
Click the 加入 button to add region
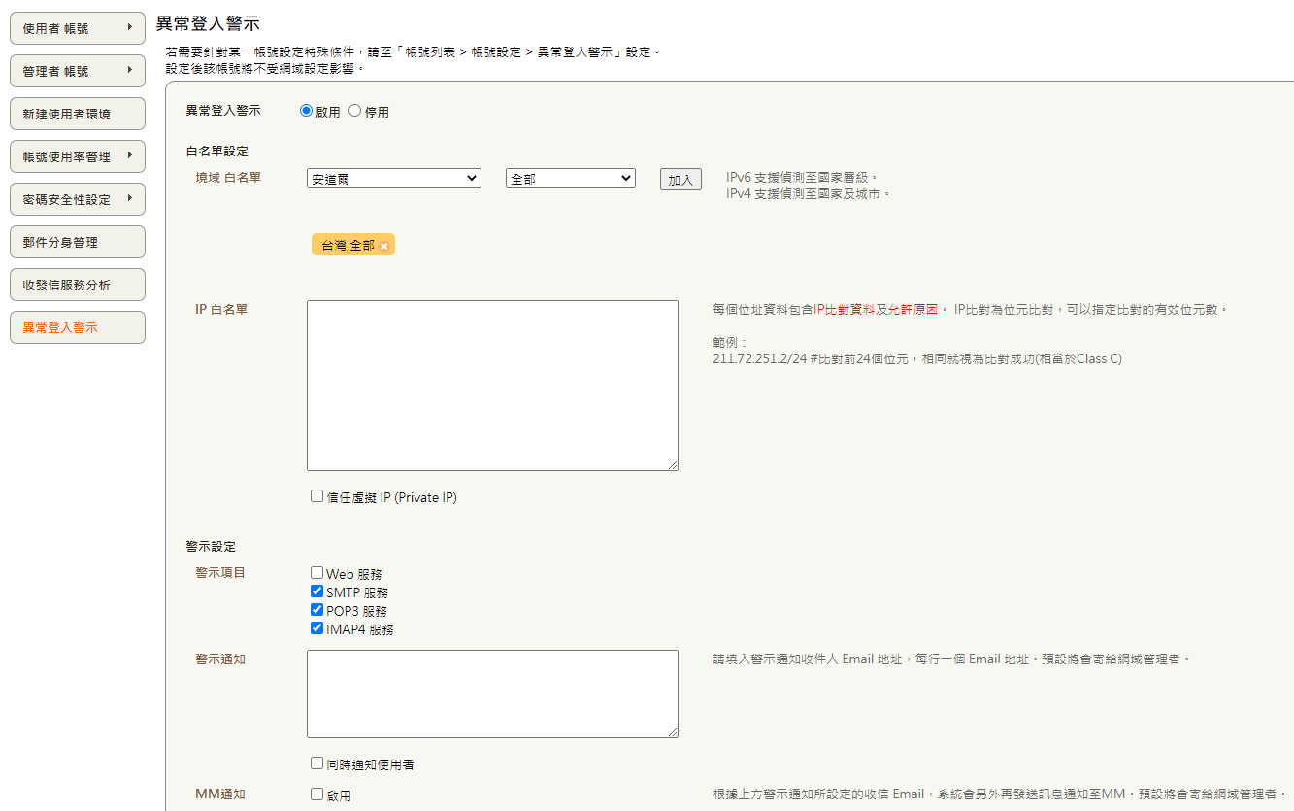680,179
